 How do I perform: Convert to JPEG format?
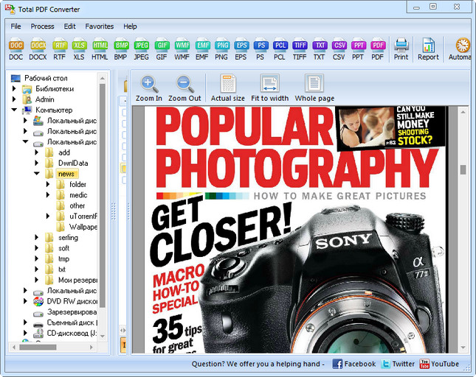tap(141, 50)
